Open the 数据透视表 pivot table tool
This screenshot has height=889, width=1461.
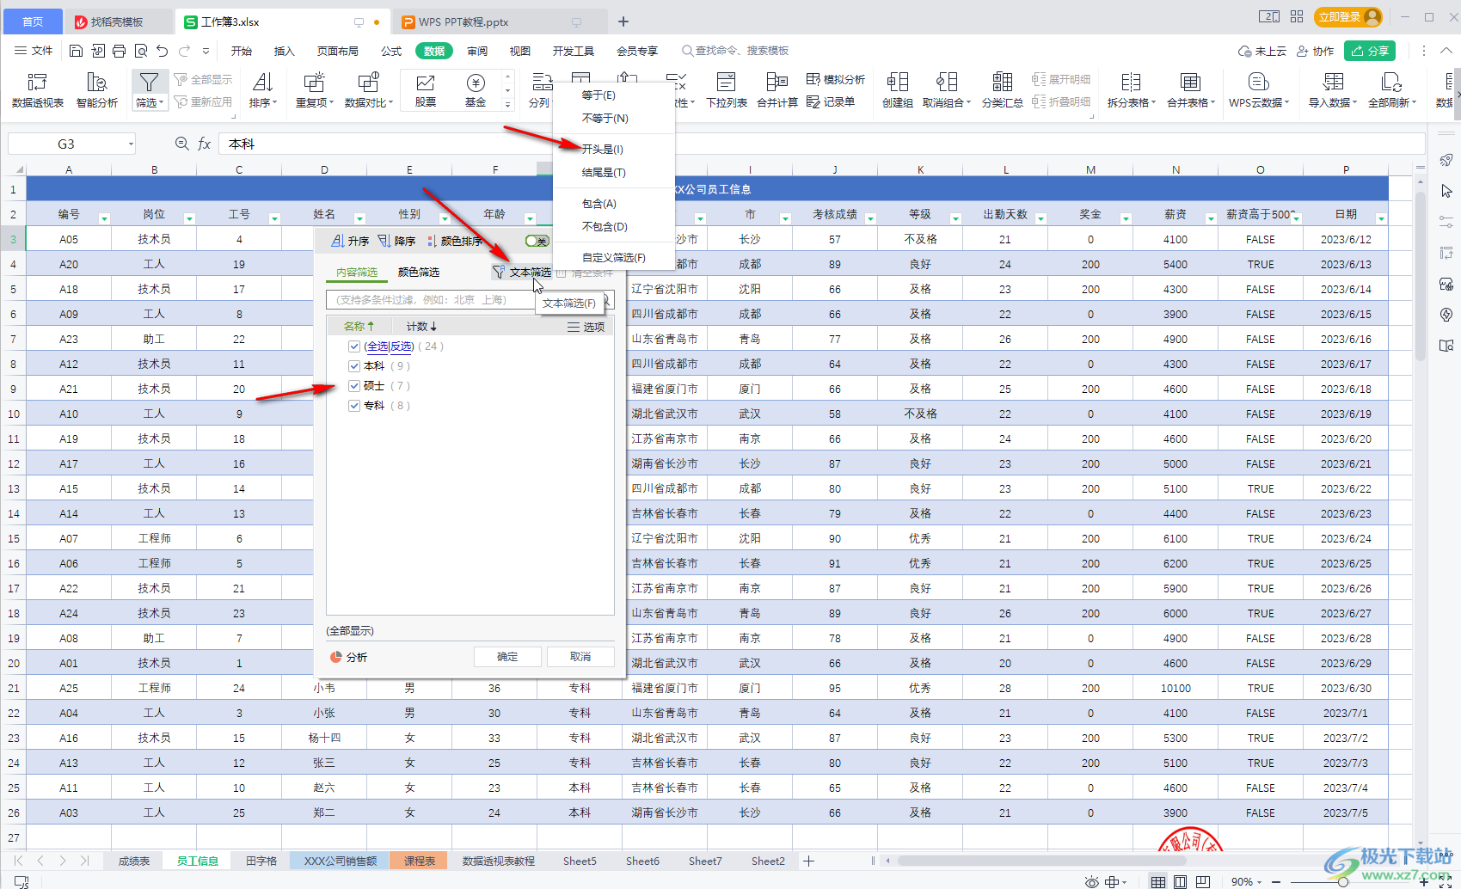[x=37, y=89]
